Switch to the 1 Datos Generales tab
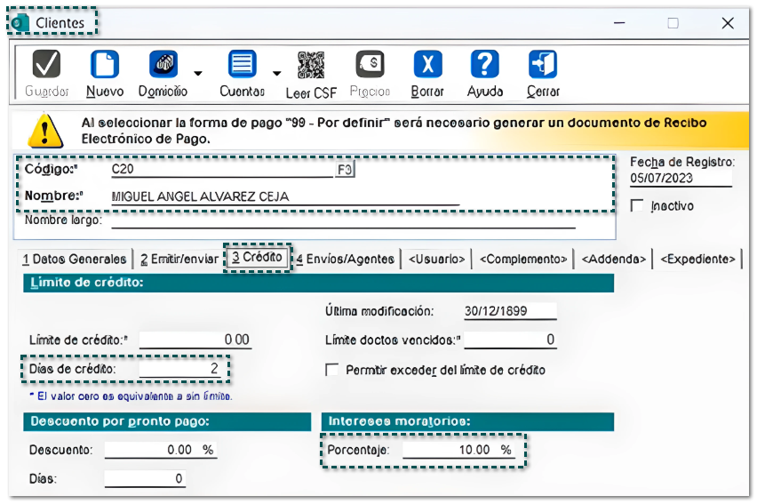Viewport: 757px width, 504px height. [x=75, y=259]
